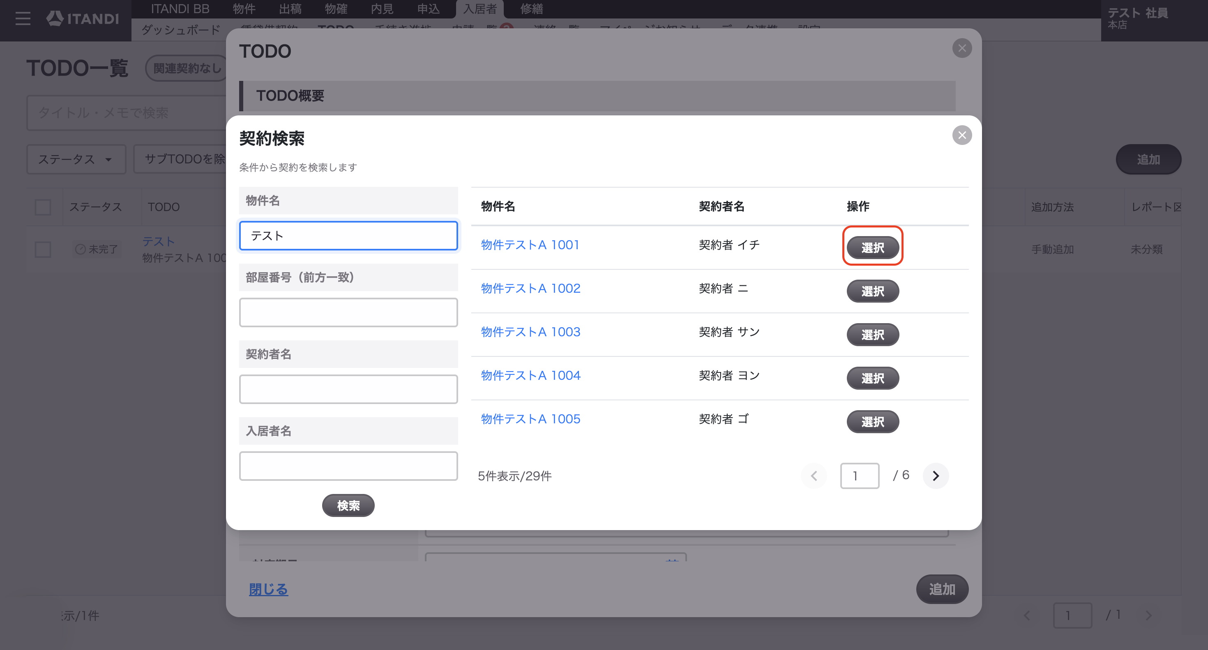
Task: Toggle the select-all checkbox in TODO list header
Action: pyautogui.click(x=43, y=207)
